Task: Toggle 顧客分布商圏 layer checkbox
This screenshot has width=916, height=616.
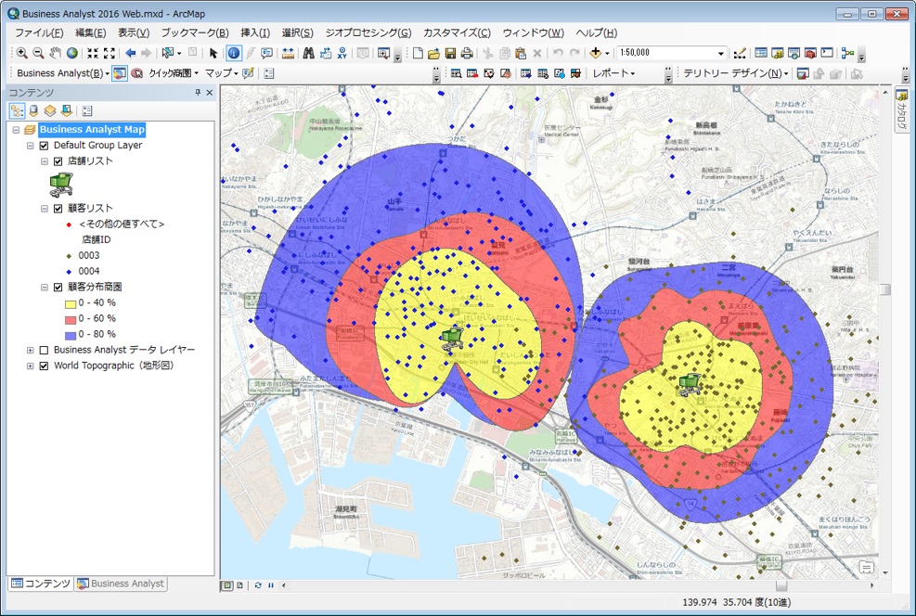Action: tap(58, 288)
